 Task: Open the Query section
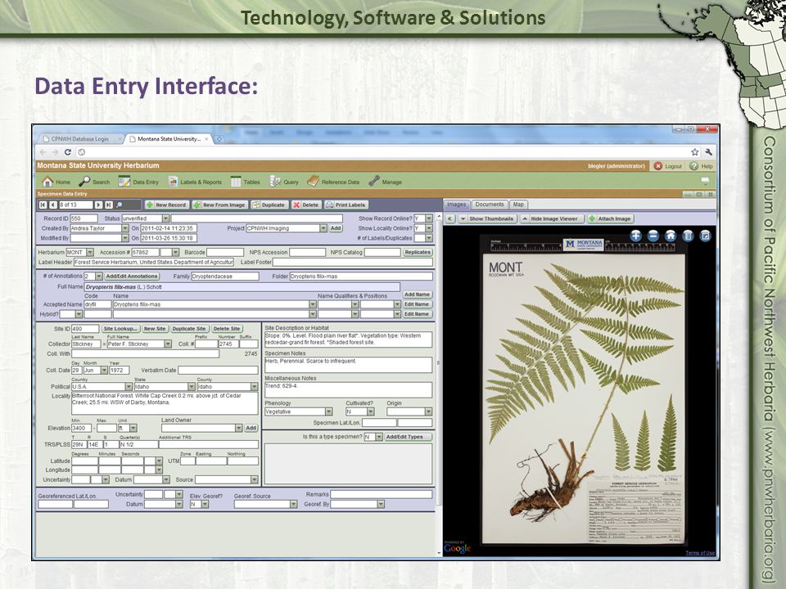coord(284,182)
